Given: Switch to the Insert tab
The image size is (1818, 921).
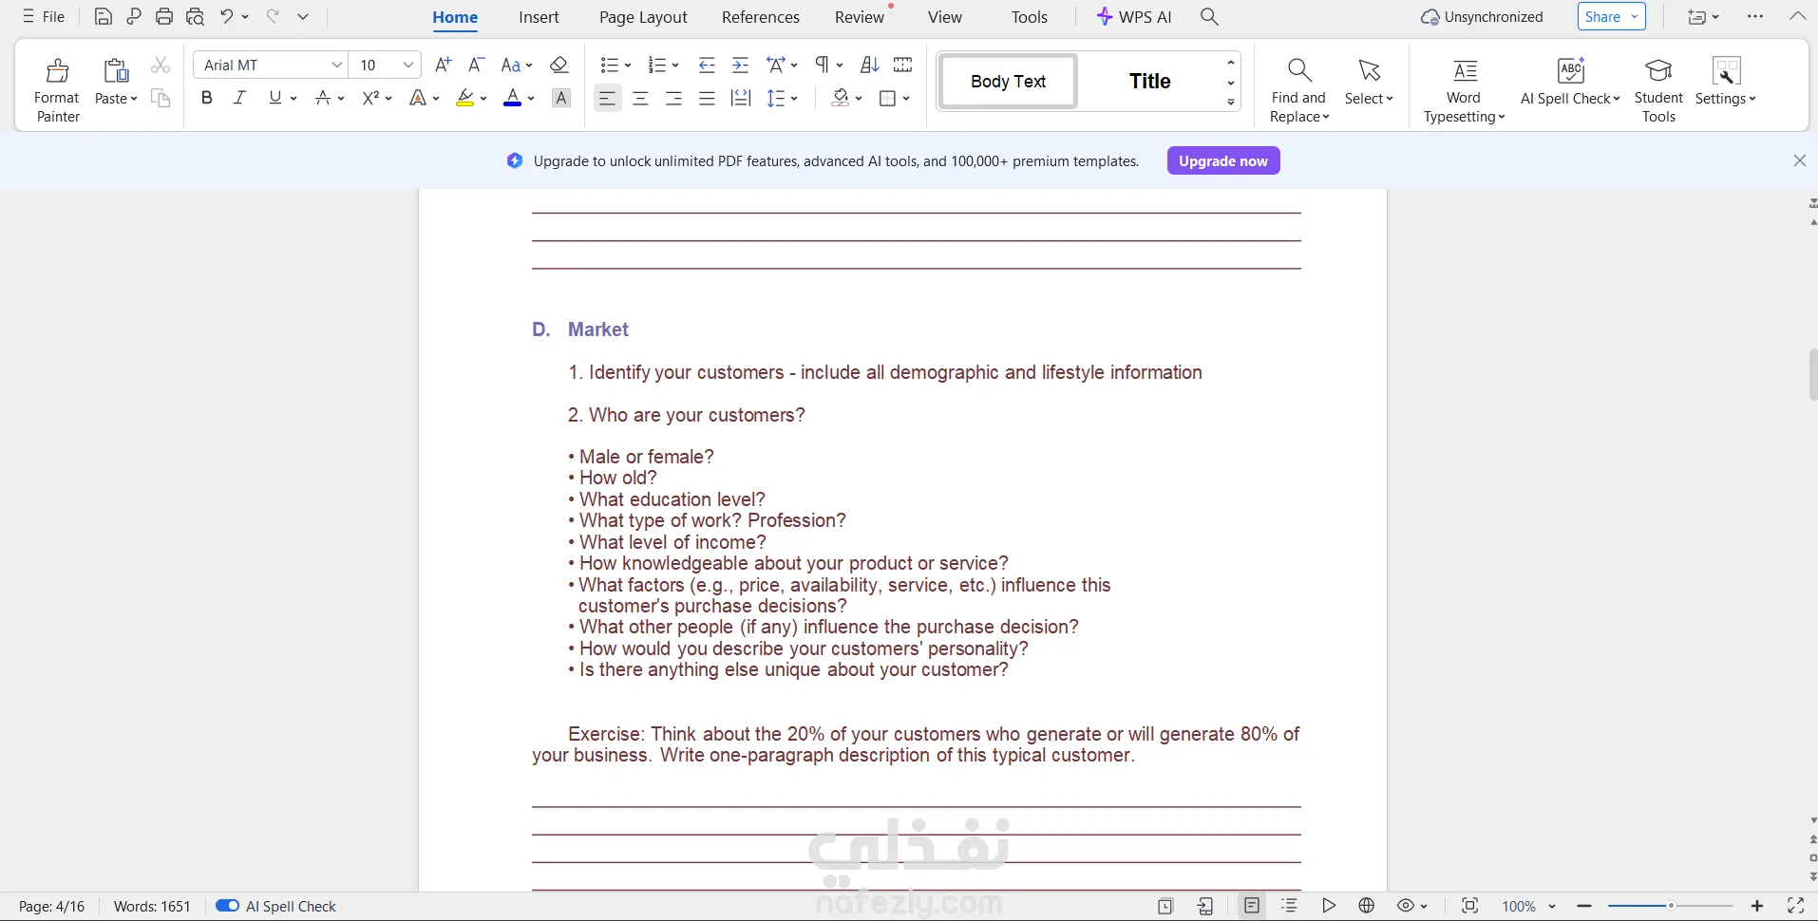Looking at the screenshot, I should point(539,17).
